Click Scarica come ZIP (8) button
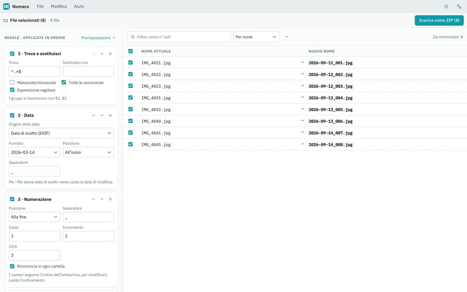467x292 pixels. [x=439, y=21]
